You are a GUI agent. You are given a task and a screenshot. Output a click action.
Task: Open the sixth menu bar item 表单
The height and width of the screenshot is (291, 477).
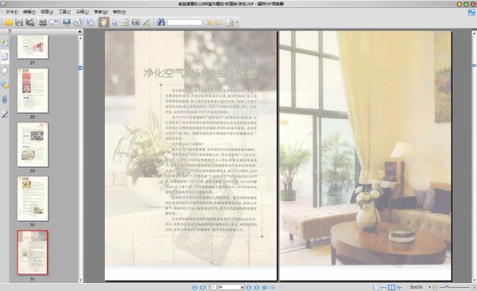click(101, 12)
